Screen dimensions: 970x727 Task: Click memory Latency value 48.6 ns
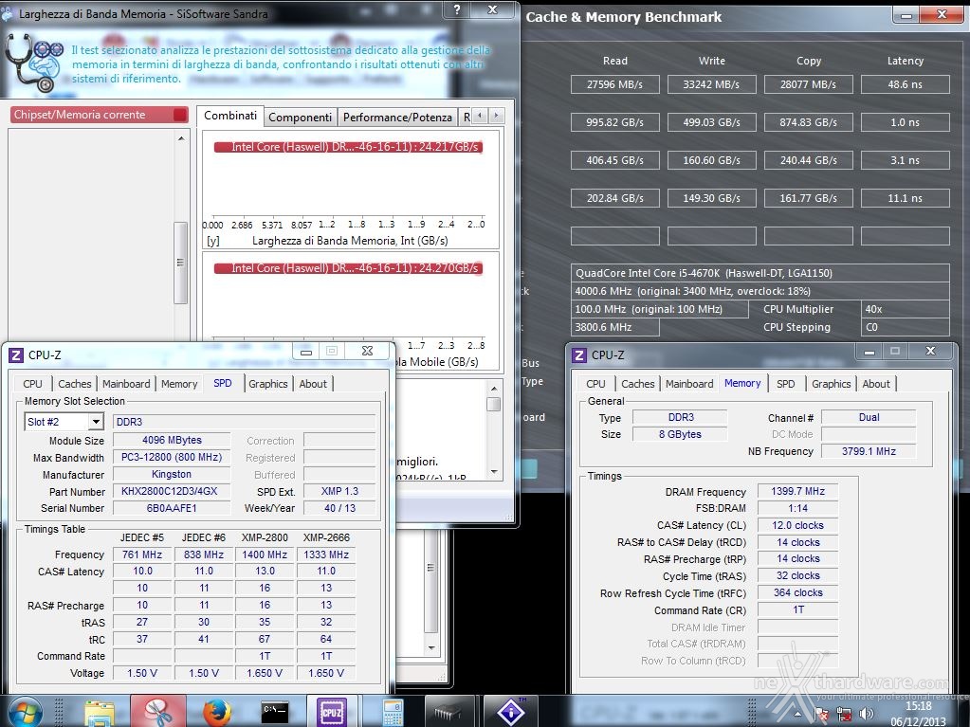[905, 84]
